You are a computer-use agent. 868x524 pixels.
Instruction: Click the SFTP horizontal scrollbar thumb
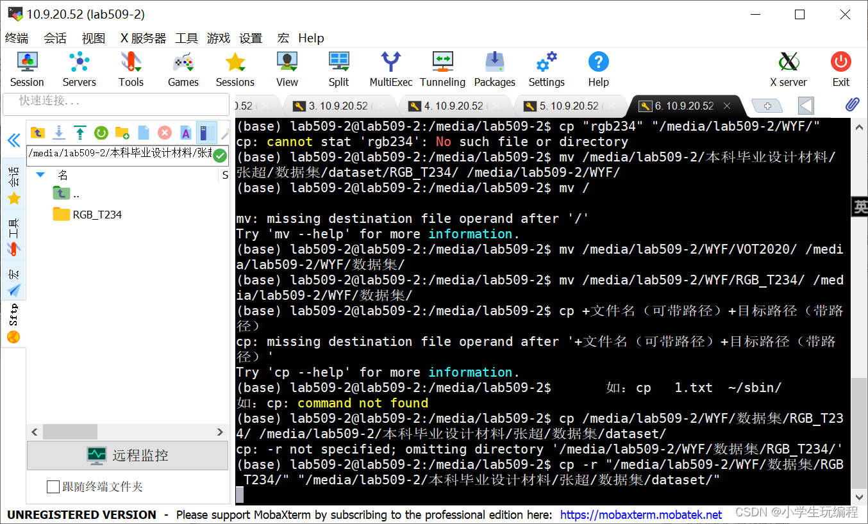click(x=71, y=432)
